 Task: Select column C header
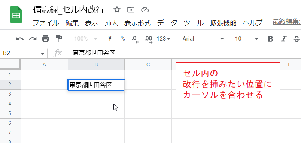tap(148, 64)
